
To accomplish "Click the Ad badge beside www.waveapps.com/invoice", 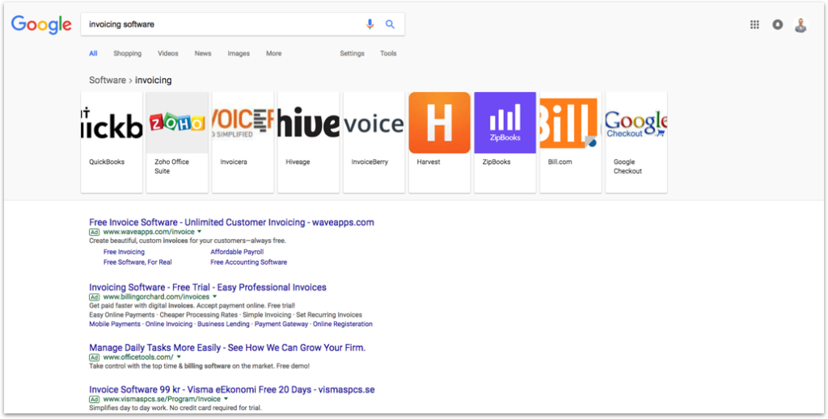I will [x=94, y=232].
